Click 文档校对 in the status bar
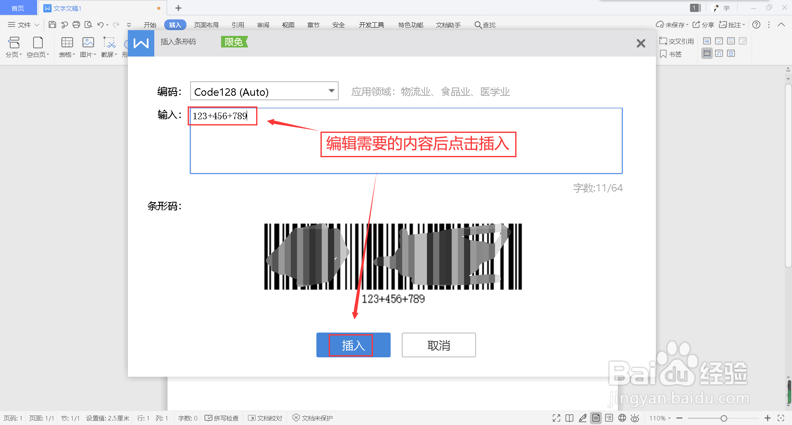 [265, 418]
